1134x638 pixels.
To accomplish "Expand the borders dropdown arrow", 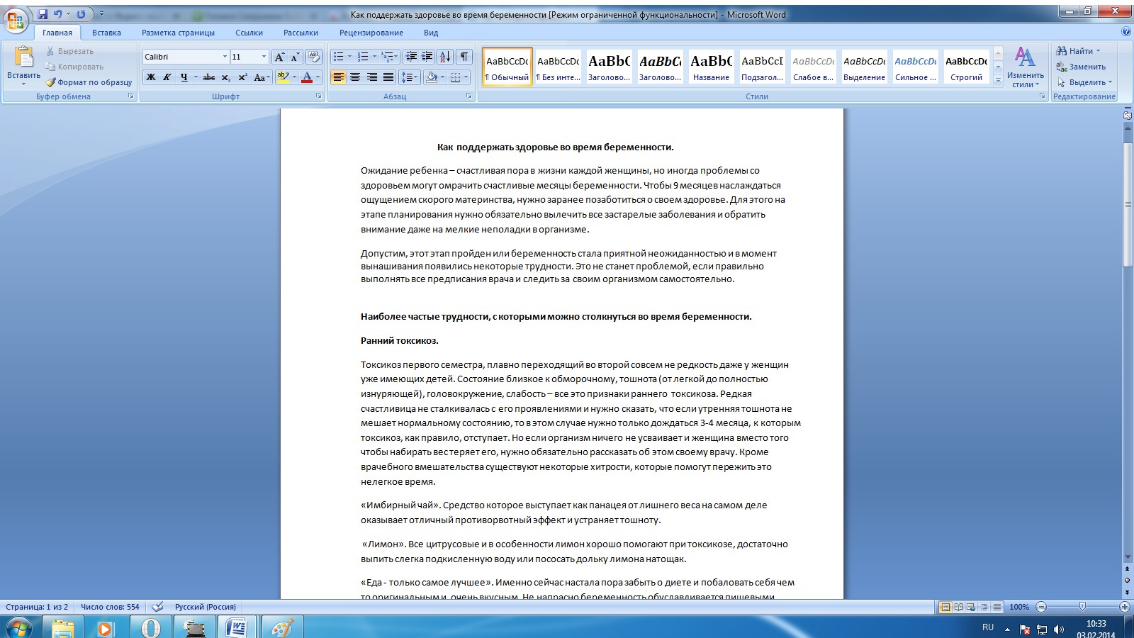I will coord(466,77).
